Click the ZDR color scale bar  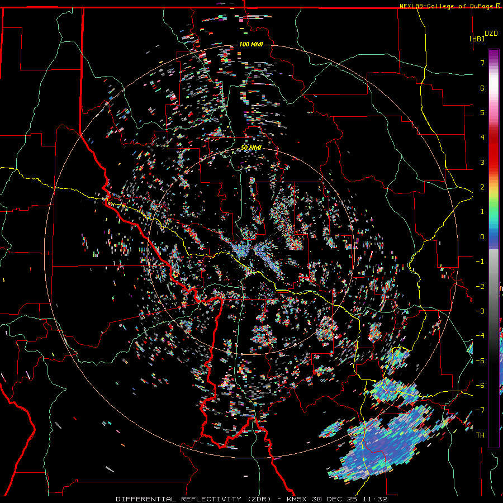click(493, 248)
